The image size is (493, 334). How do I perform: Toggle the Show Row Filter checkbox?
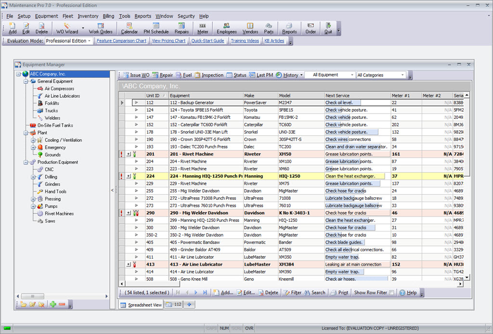391,293
